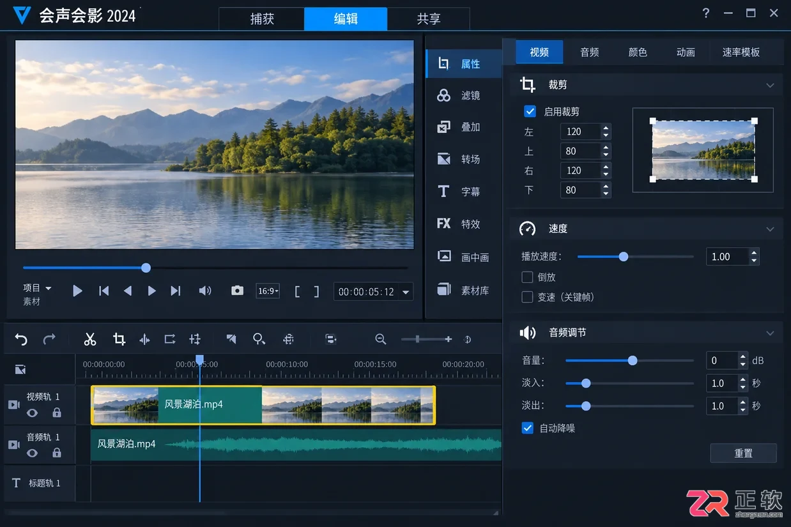Enable the 变速（关键帧） checkbox

[x=527, y=297]
